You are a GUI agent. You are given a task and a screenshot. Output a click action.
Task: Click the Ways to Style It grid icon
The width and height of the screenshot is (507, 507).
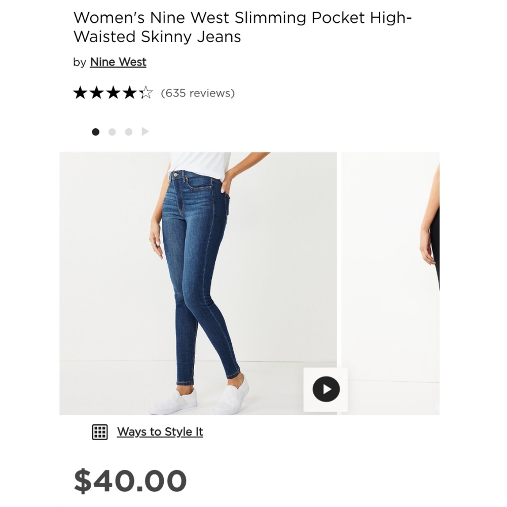click(100, 431)
